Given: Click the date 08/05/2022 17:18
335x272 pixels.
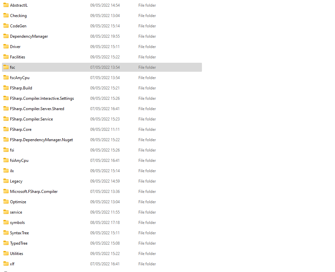Looking at the screenshot, I should point(105,223).
